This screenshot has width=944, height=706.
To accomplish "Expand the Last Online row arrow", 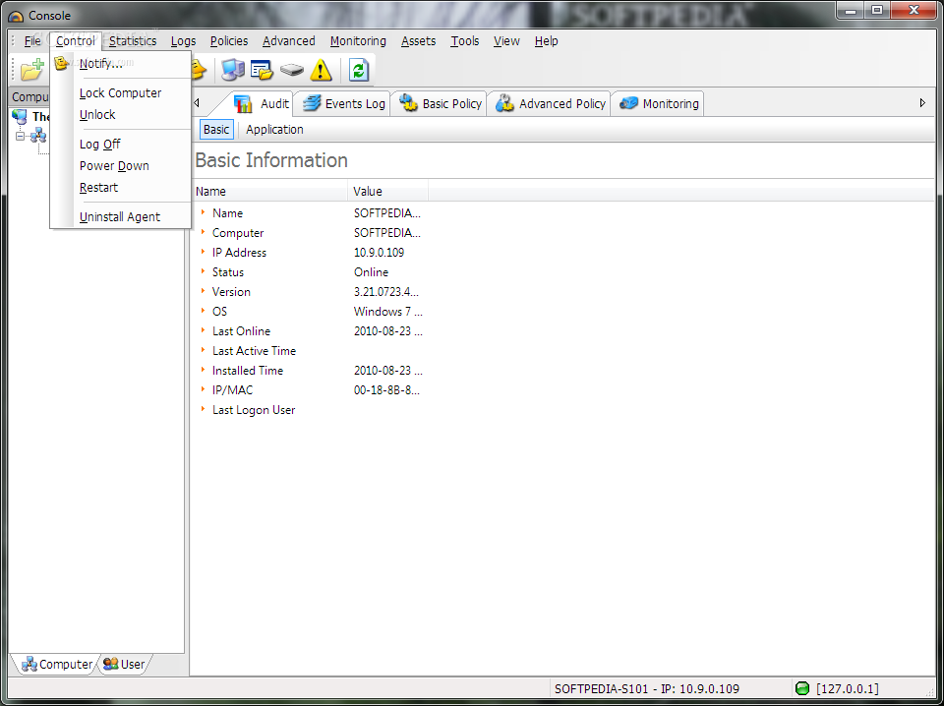I will [x=203, y=330].
